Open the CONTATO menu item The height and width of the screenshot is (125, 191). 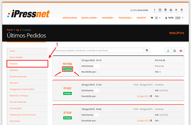pyautogui.click(x=141, y=18)
